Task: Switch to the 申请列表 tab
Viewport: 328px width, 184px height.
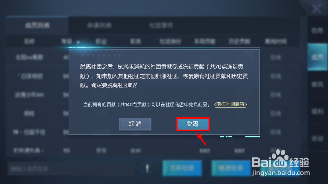Action: point(99,26)
